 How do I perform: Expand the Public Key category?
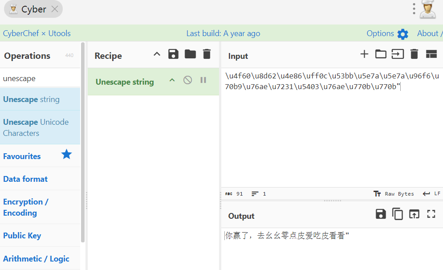[x=40, y=236]
